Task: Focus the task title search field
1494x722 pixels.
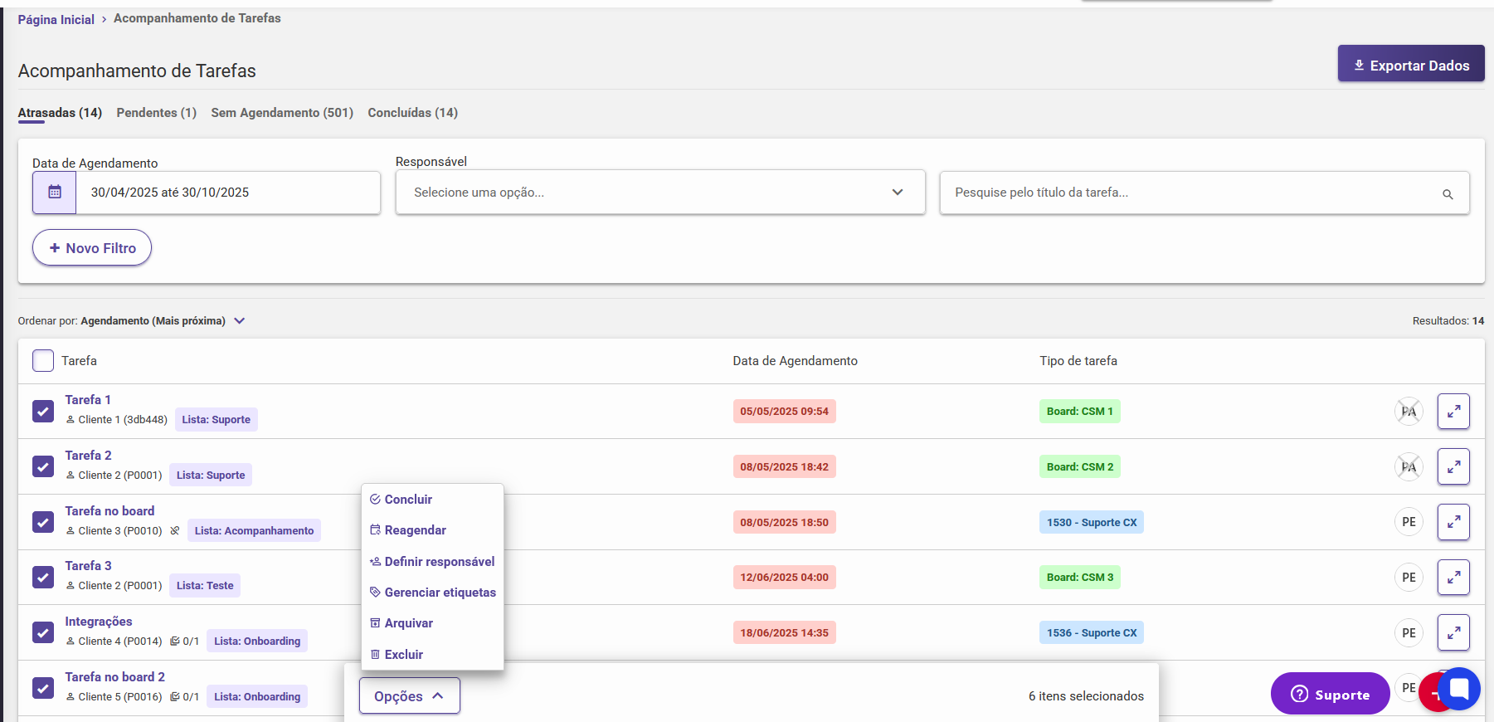Action: coord(1195,193)
